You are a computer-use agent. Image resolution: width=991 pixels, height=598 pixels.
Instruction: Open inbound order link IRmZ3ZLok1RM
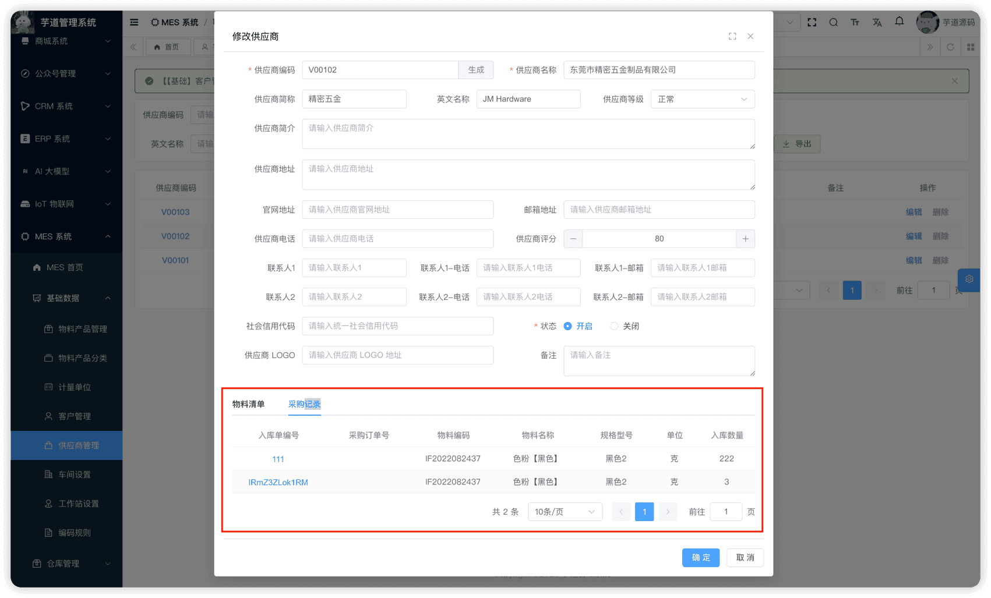[278, 482]
